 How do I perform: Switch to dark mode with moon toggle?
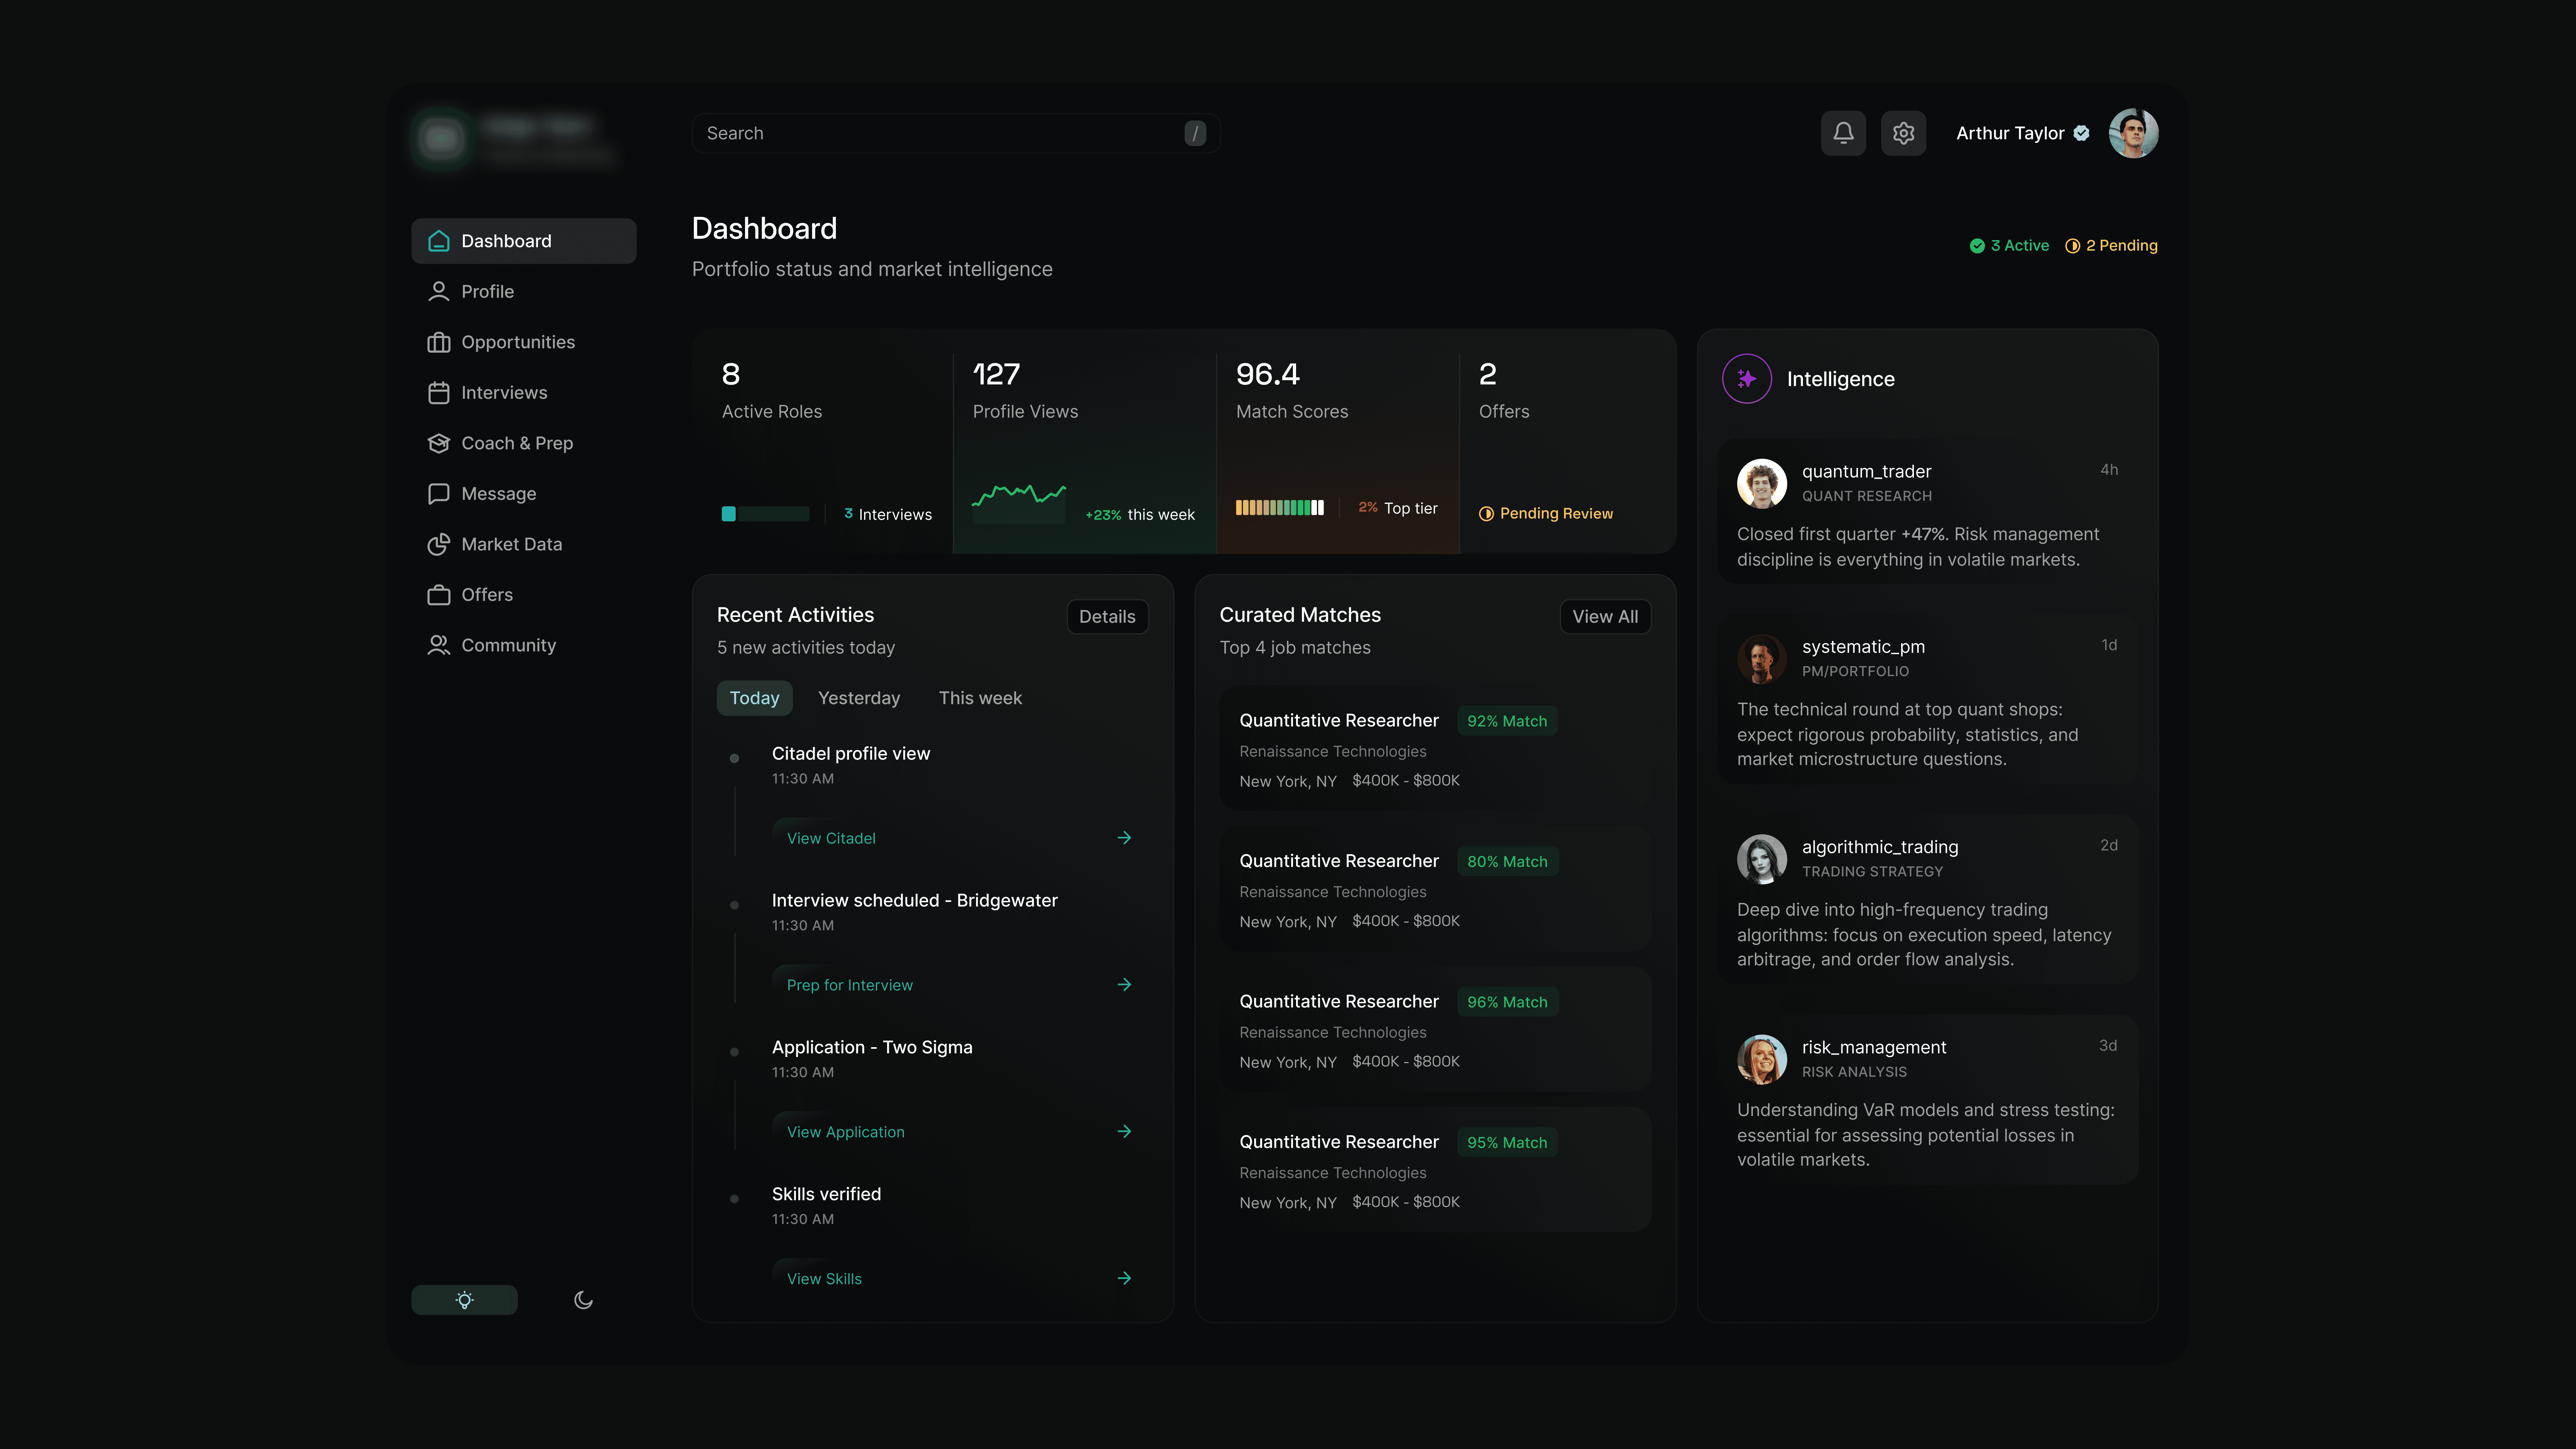583,1300
